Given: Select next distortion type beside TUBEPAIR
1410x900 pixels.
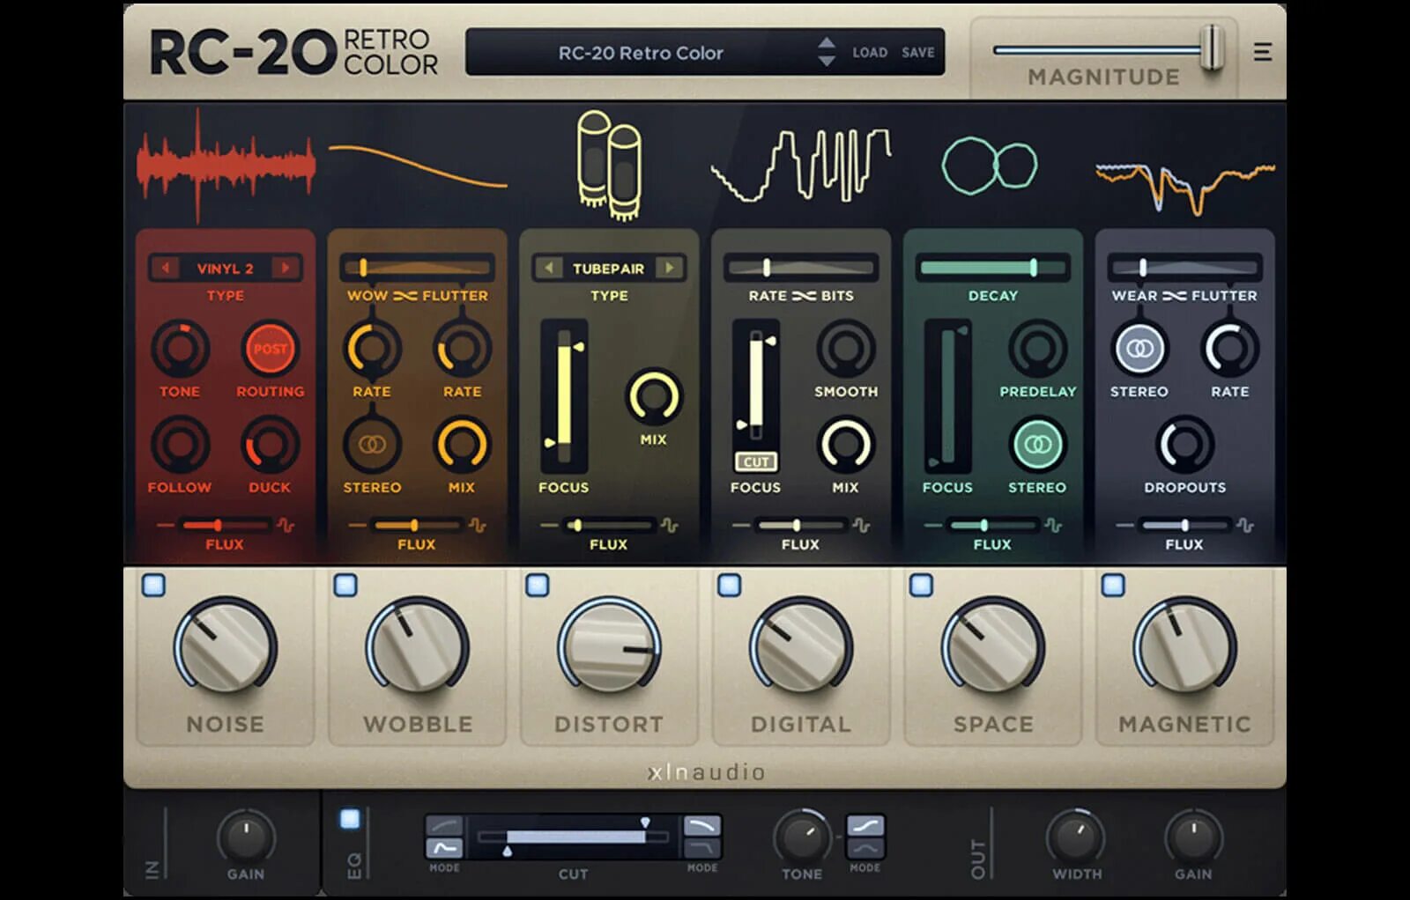Looking at the screenshot, I should pos(669,268).
